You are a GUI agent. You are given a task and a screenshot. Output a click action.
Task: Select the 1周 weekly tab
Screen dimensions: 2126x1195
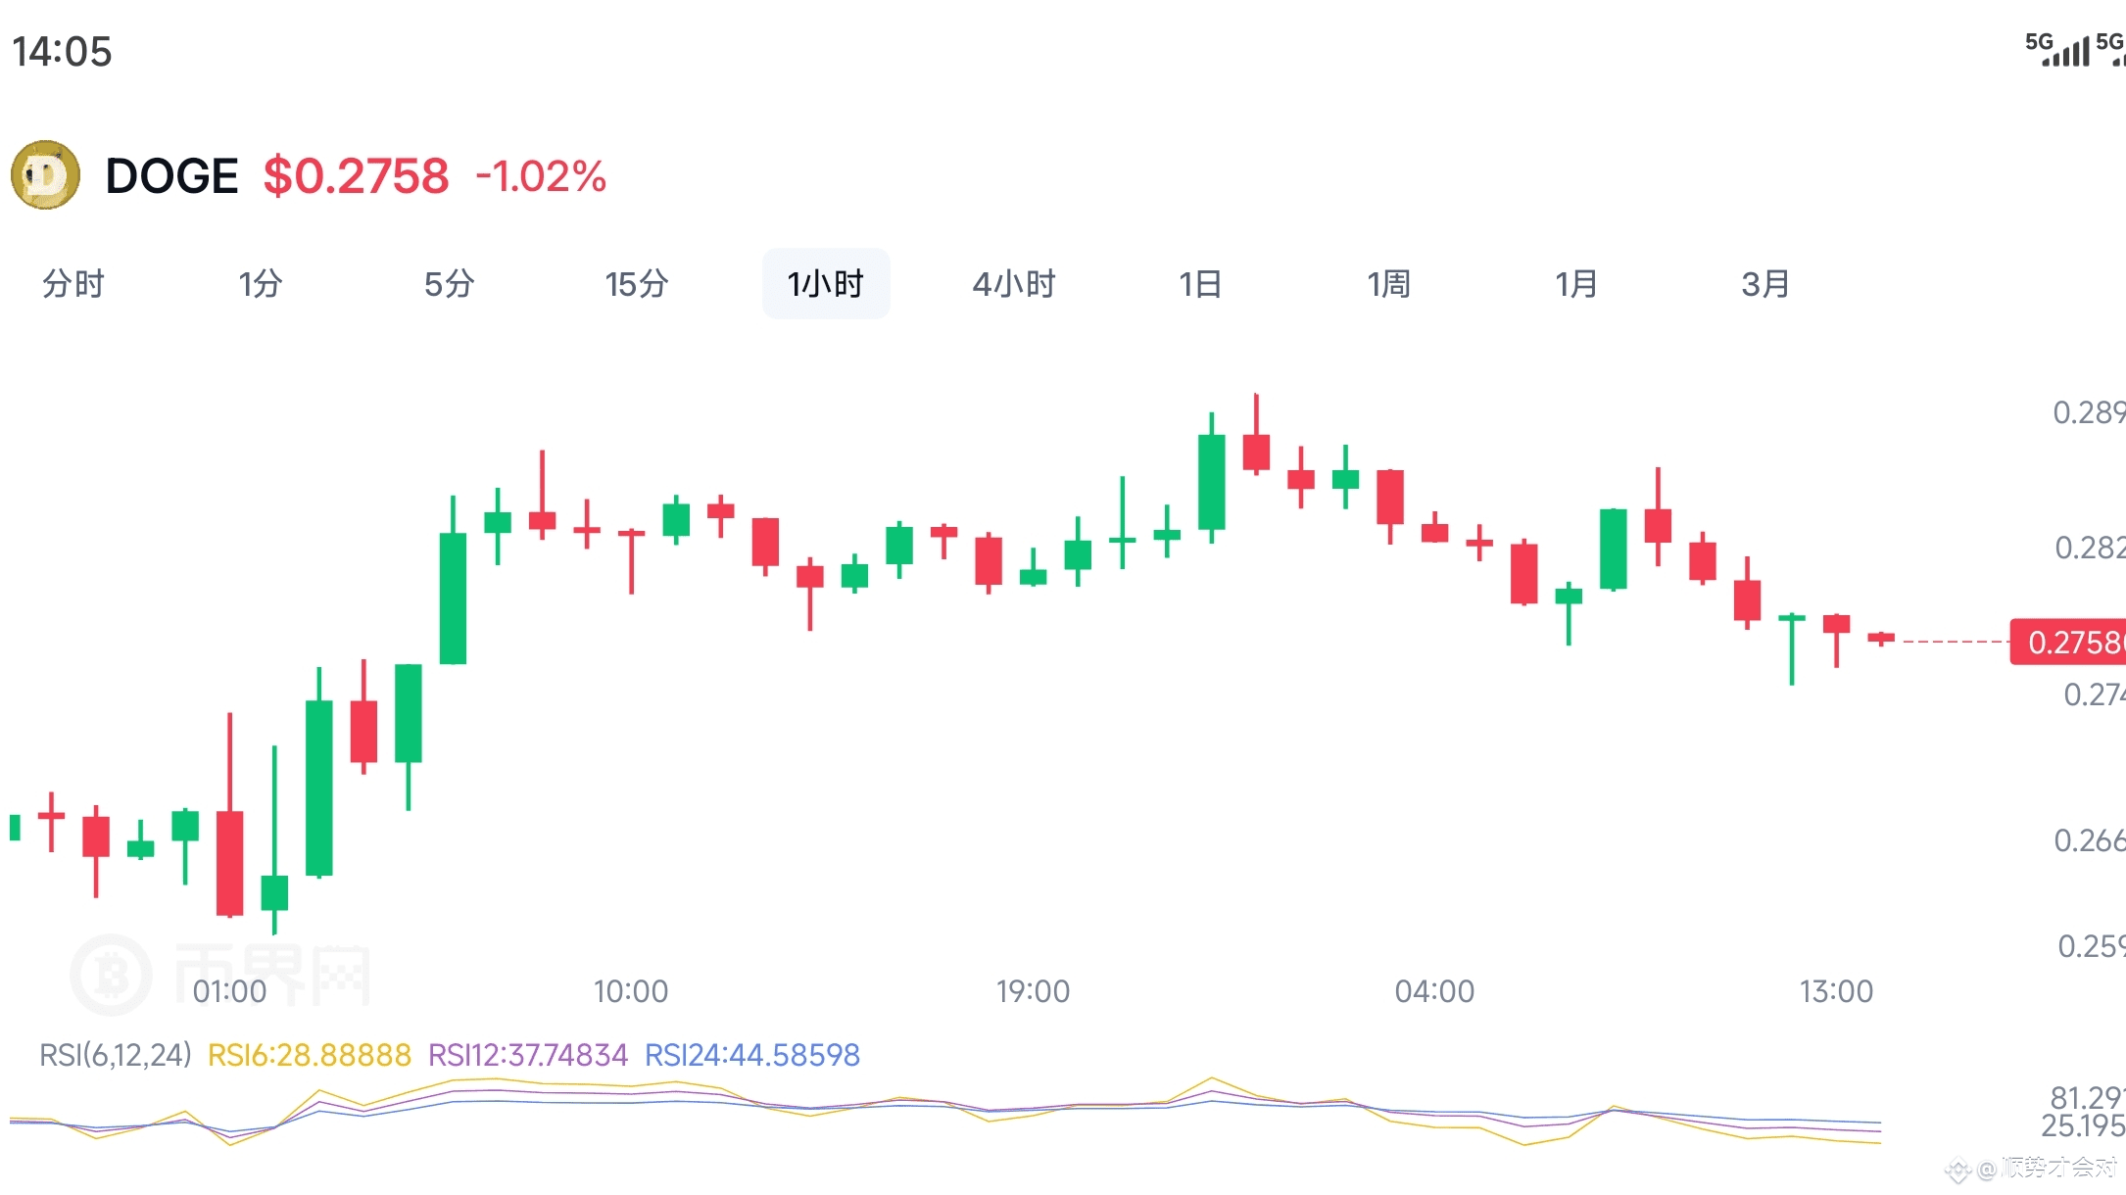coord(1389,284)
